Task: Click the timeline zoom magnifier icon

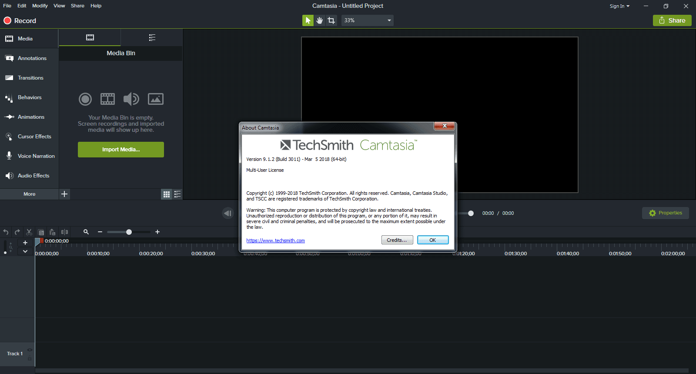Action: point(86,232)
